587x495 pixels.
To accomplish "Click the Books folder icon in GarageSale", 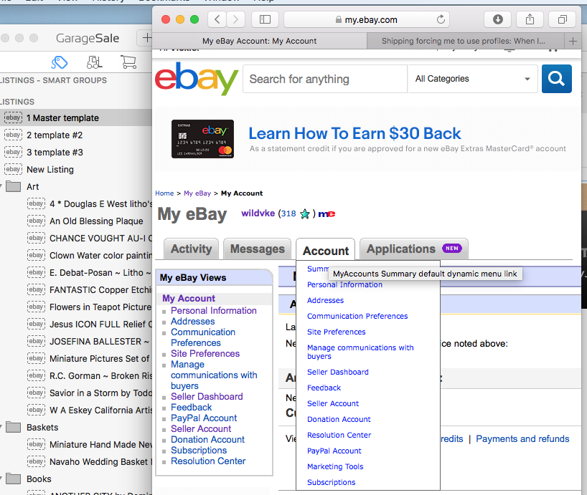I will click(14, 479).
